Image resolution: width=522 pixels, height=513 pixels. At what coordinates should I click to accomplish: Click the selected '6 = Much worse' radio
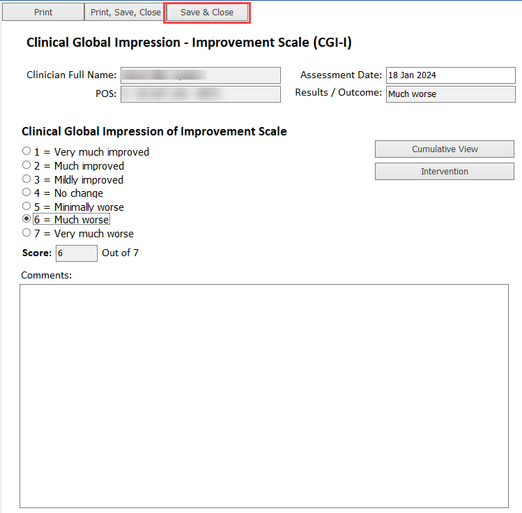point(26,220)
